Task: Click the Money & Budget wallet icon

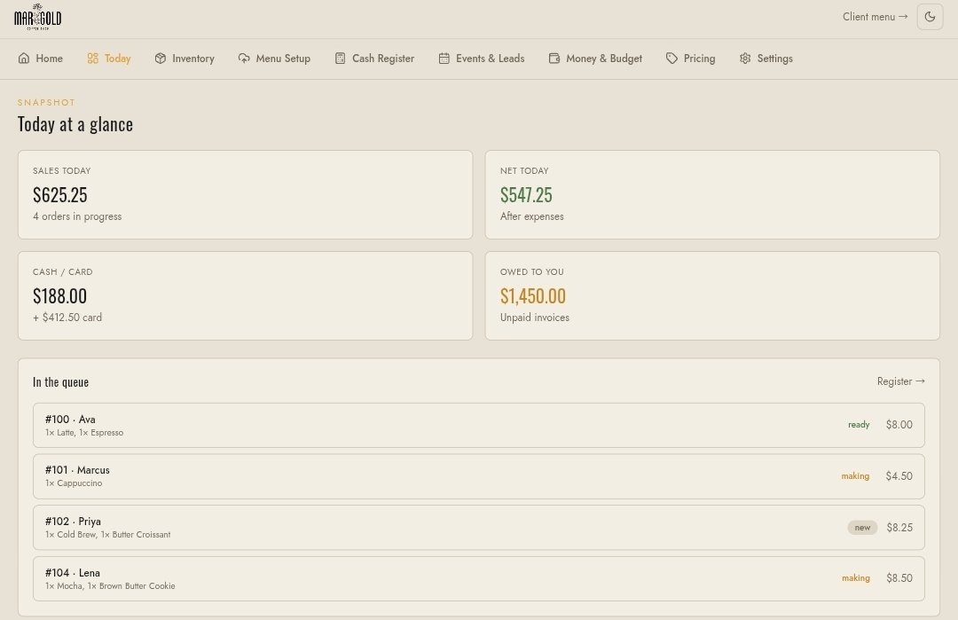Action: coord(554,59)
